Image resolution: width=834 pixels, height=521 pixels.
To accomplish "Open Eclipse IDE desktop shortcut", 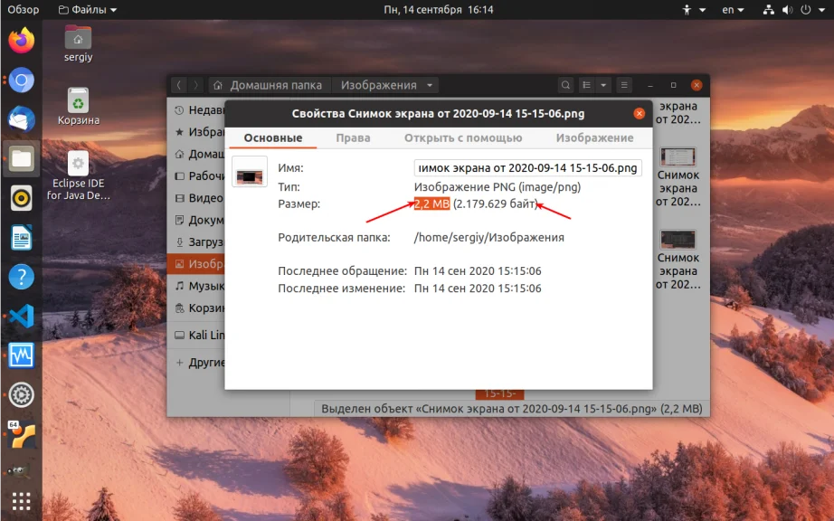I will click(x=78, y=175).
